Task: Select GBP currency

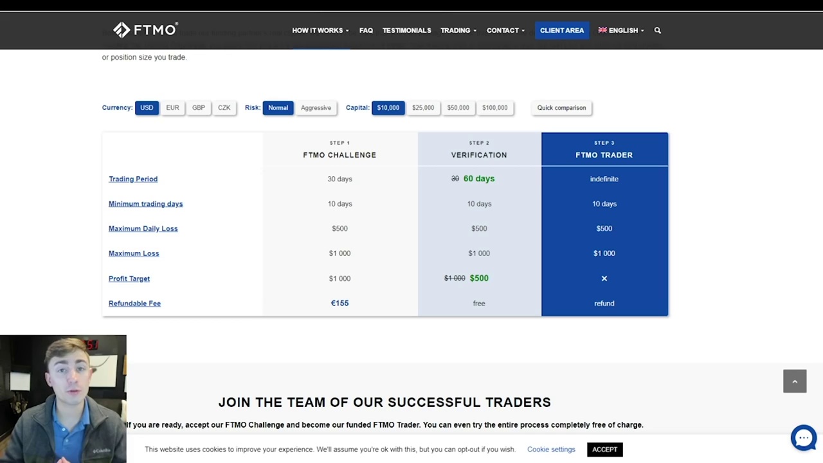Action: click(x=198, y=108)
